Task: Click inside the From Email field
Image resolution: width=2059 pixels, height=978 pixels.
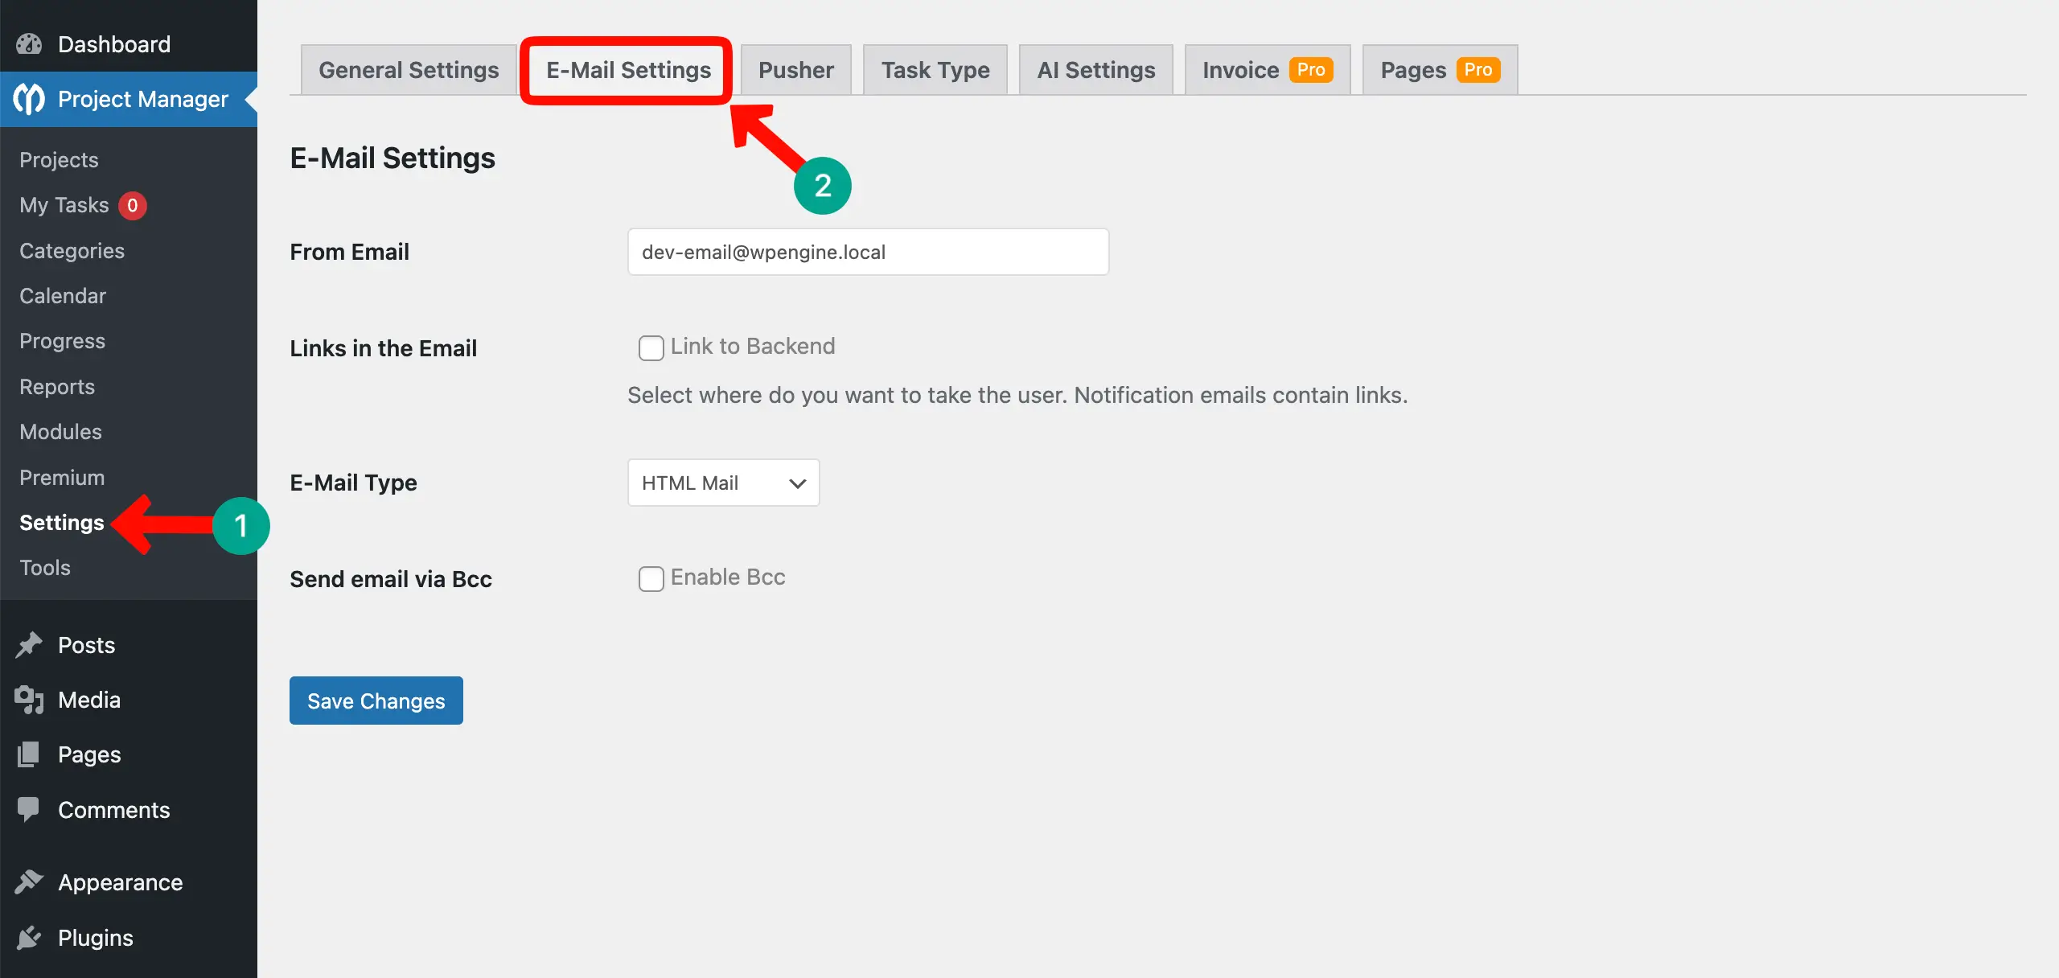Action: coord(867,252)
